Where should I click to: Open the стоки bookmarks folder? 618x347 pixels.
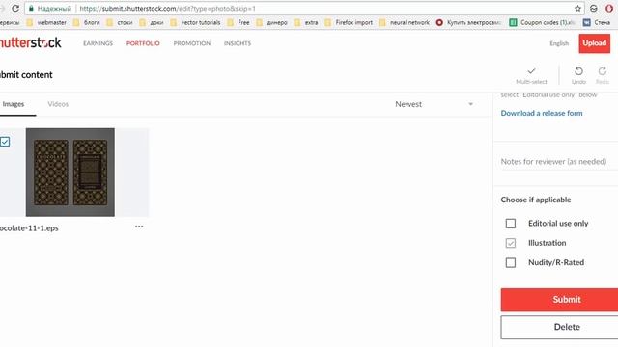click(x=120, y=22)
